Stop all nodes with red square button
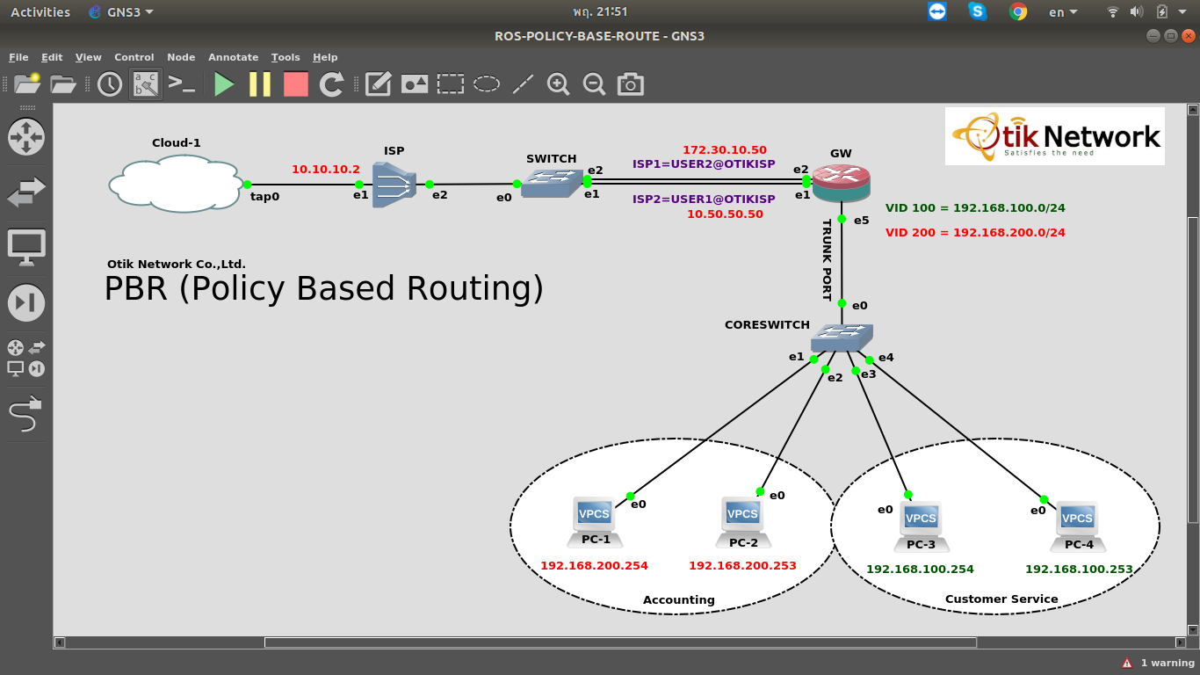The width and height of the screenshot is (1200, 675). [296, 84]
